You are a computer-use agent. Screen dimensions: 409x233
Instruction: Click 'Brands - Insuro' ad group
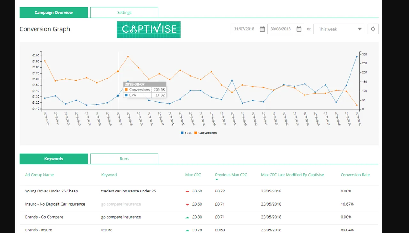[x=39, y=230]
